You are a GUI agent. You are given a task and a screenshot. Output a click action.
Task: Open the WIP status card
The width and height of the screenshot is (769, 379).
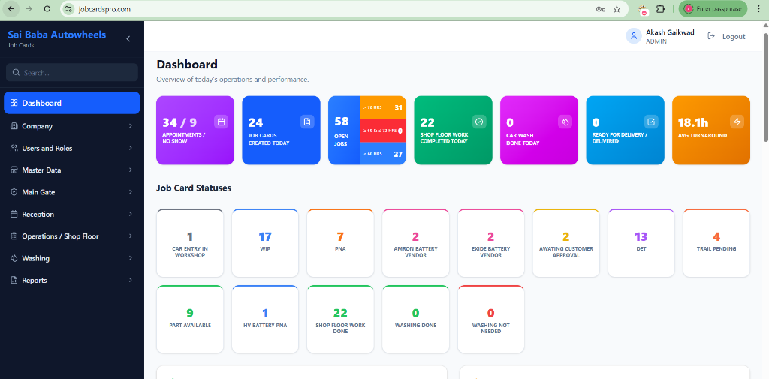(x=265, y=242)
